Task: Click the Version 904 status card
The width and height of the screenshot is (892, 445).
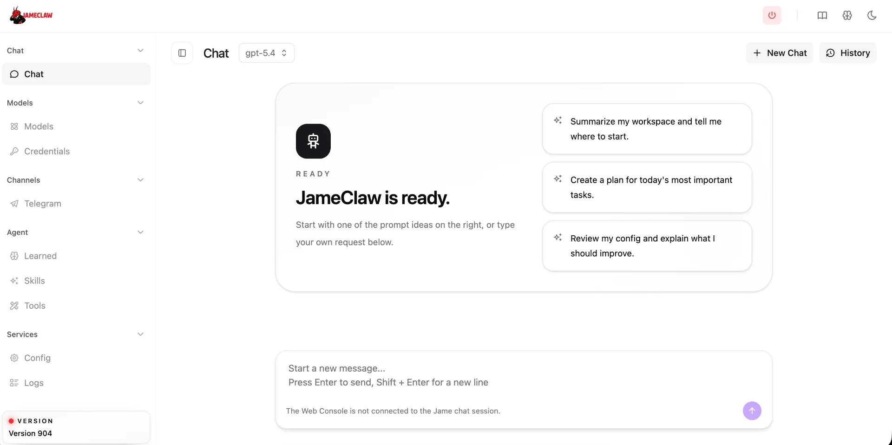Action: click(x=76, y=427)
